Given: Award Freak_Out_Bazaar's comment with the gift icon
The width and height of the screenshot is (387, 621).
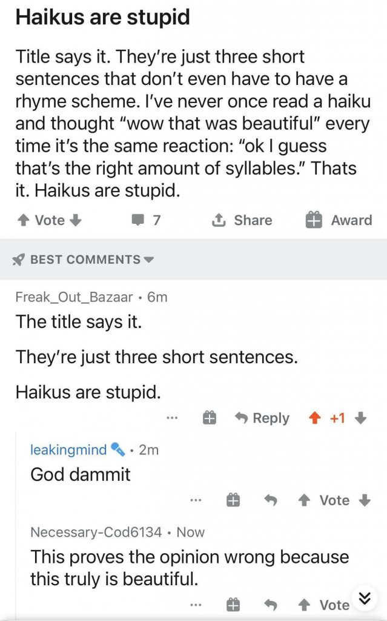Looking at the screenshot, I should tap(210, 418).
